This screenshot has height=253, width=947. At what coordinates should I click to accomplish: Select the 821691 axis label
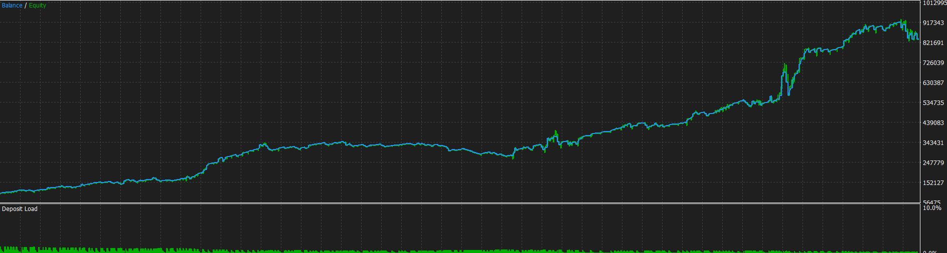tap(933, 43)
